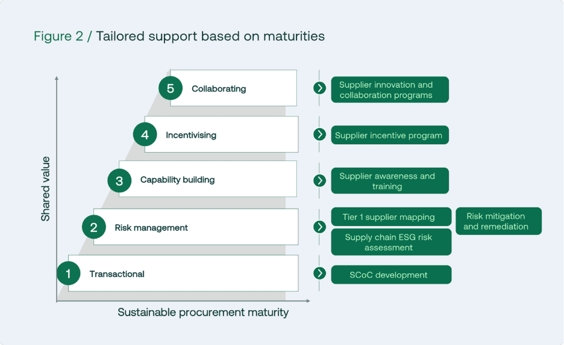Click the Collaborating maturity level label

219,88
